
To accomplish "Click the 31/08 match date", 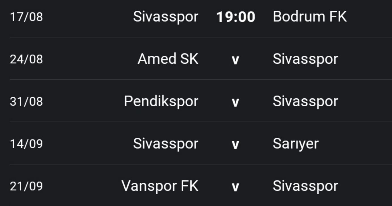I will [26, 102].
